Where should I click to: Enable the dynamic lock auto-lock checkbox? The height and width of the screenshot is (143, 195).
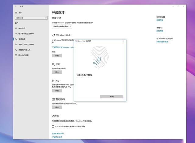pyautogui.click(x=53, y=127)
